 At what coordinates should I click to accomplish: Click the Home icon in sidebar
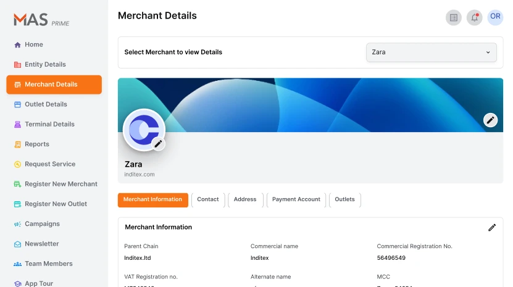click(17, 45)
